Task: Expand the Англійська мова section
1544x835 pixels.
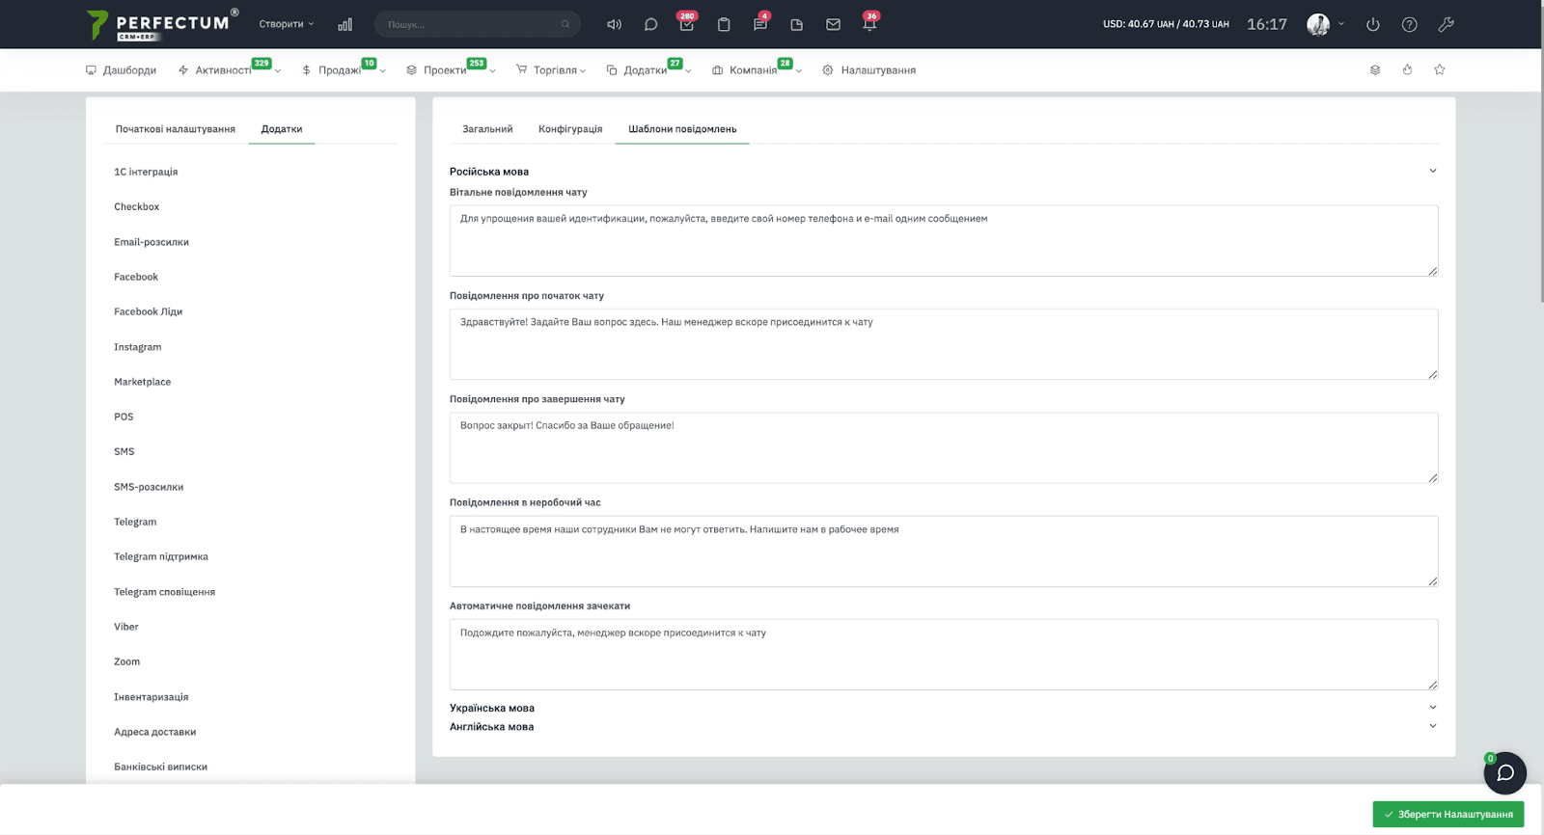Action: (x=944, y=727)
